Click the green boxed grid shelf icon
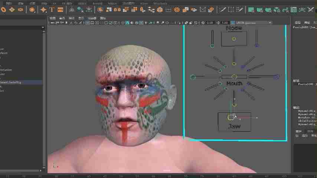 coord(294,10)
